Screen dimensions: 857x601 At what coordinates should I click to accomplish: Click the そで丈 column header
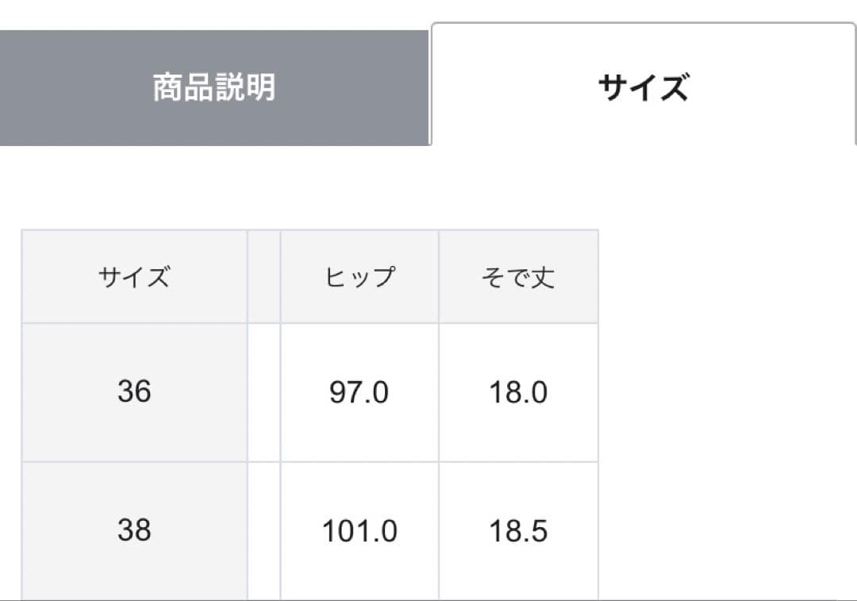(x=518, y=277)
